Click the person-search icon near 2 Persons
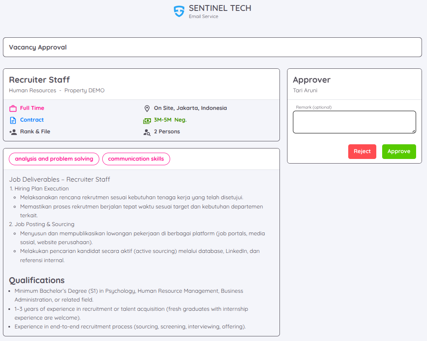 pos(147,131)
